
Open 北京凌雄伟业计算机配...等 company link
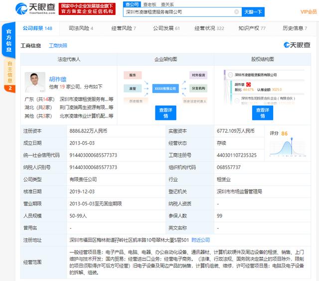86,116
